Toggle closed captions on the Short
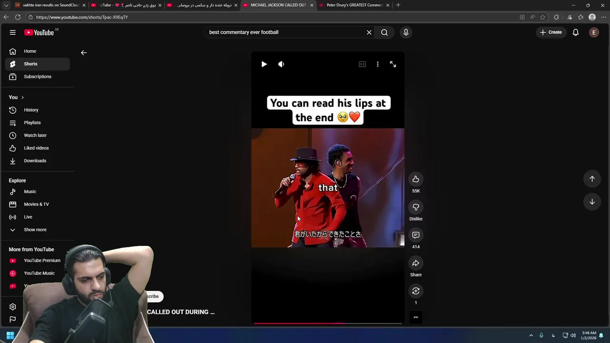Screen dimensions: 610x343 362,64
